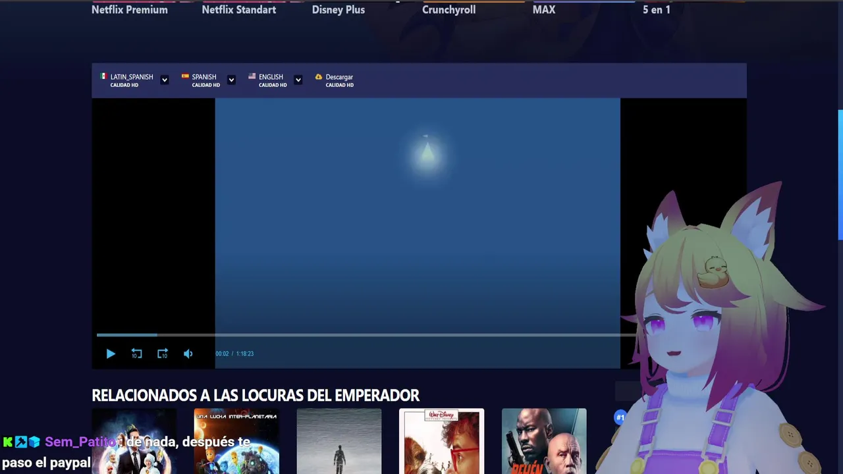Expand the LATIN_SPANISH dropdown arrow
843x474 pixels.
pyautogui.click(x=165, y=80)
